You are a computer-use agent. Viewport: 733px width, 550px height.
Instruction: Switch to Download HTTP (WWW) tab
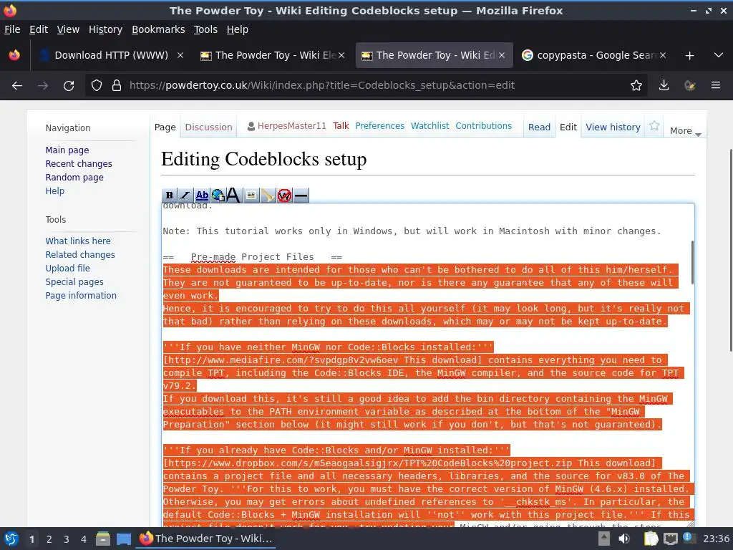[111, 55]
